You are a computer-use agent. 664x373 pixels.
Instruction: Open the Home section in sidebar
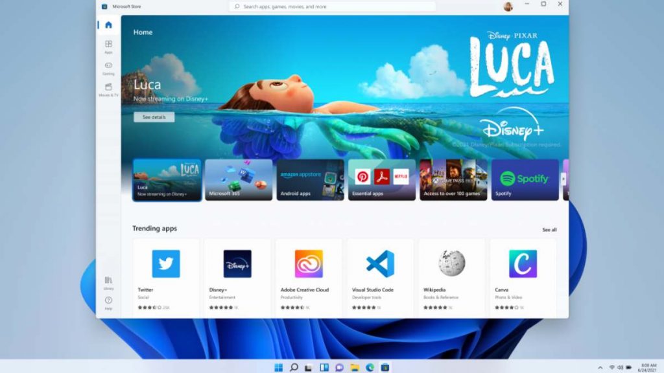point(108,25)
